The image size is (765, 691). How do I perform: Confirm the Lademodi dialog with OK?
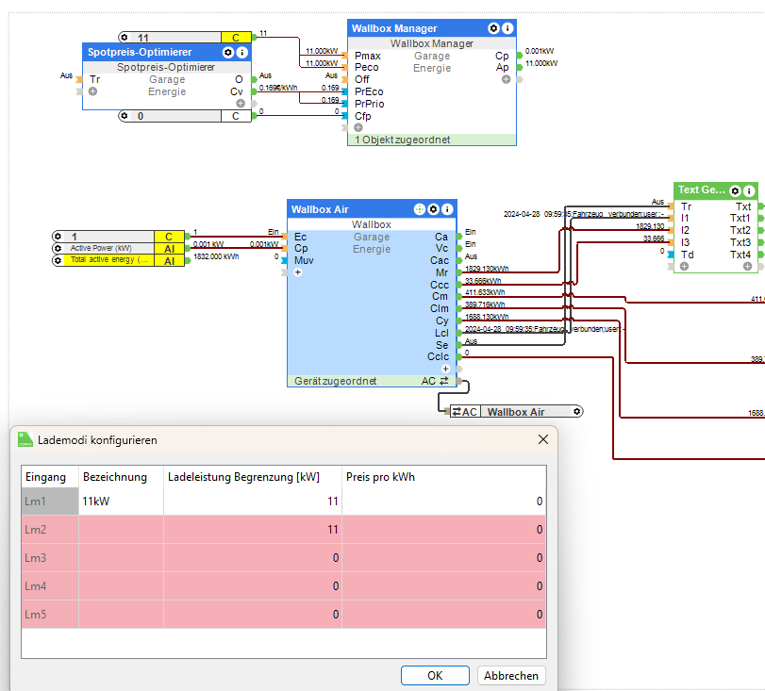point(435,675)
